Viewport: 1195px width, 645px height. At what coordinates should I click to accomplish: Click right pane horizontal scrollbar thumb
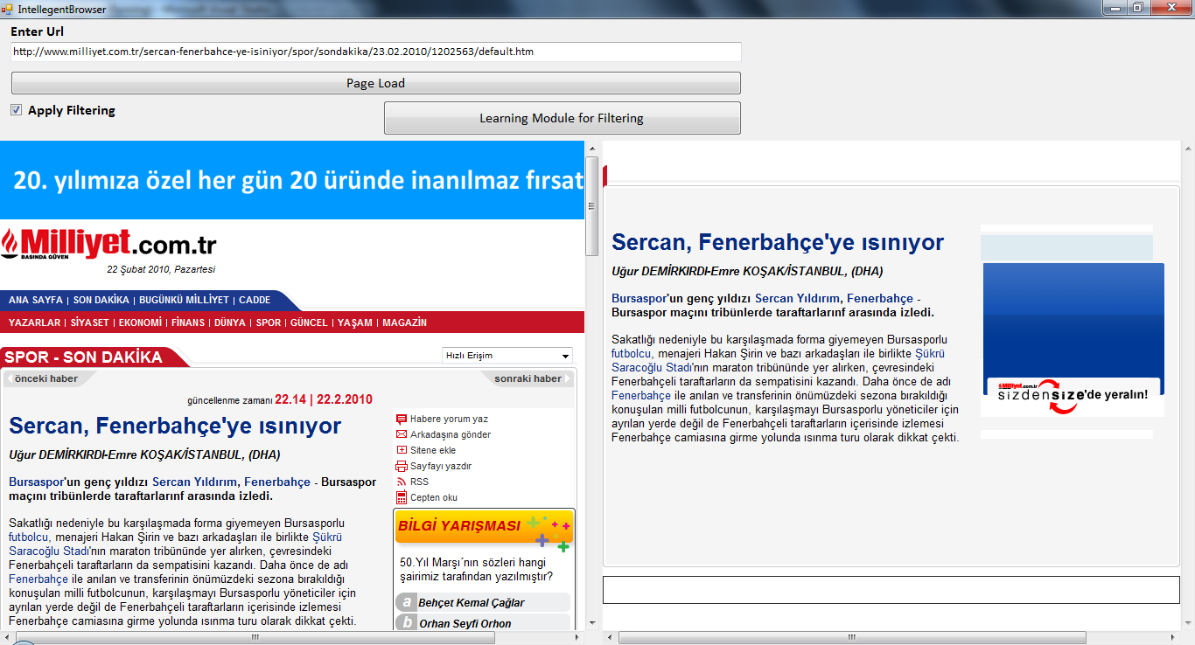(x=851, y=637)
